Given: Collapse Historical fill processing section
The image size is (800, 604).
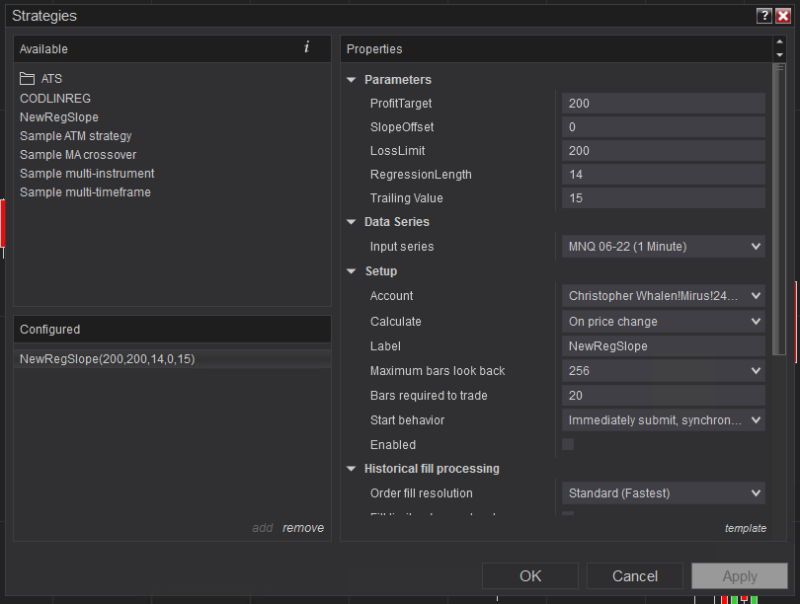Looking at the screenshot, I should click(352, 469).
